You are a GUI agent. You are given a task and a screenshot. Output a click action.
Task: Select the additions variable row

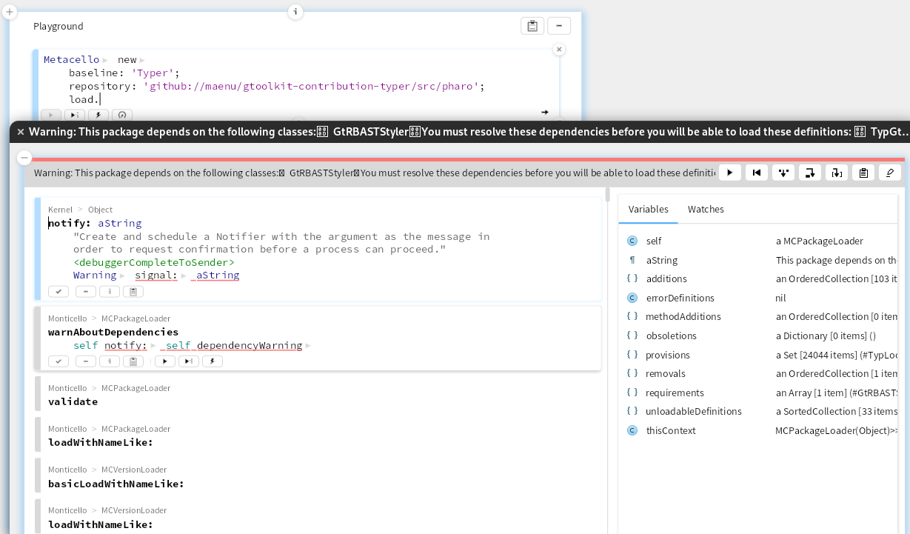[x=758, y=278]
